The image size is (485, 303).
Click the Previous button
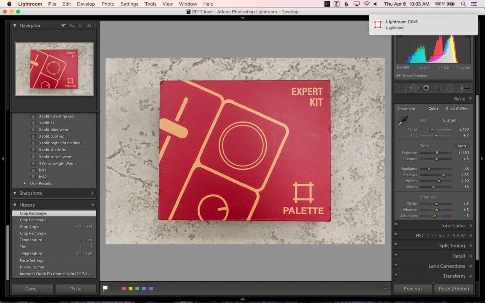click(413, 289)
